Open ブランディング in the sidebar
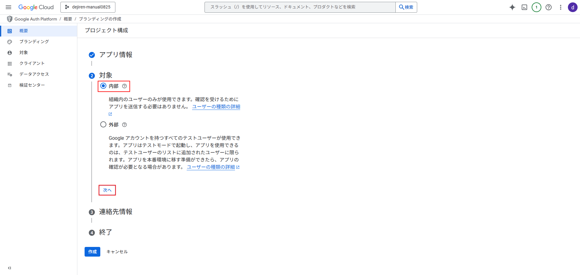The height and width of the screenshot is (275, 580). 34,42
